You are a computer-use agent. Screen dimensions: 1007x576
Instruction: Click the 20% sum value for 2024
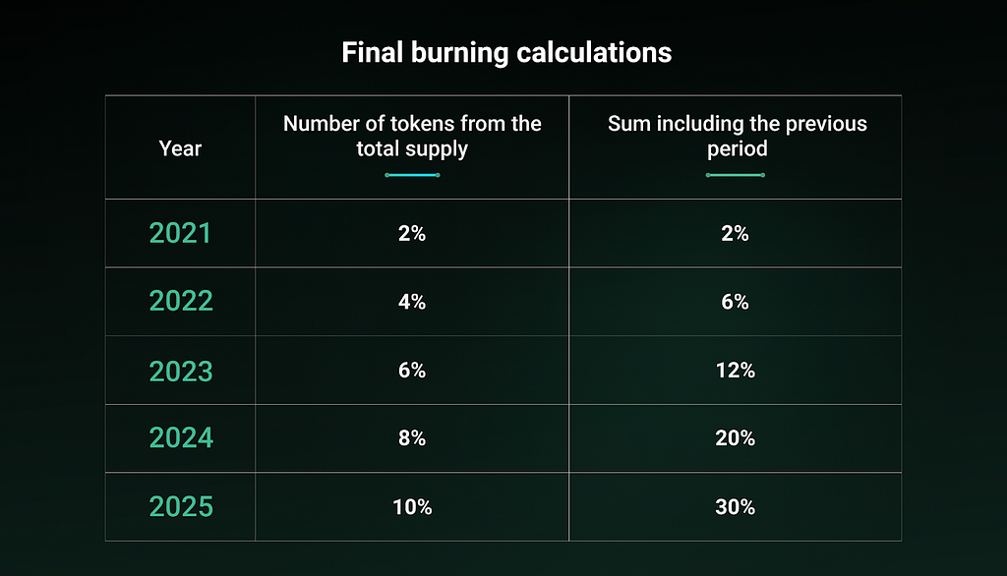coord(736,438)
